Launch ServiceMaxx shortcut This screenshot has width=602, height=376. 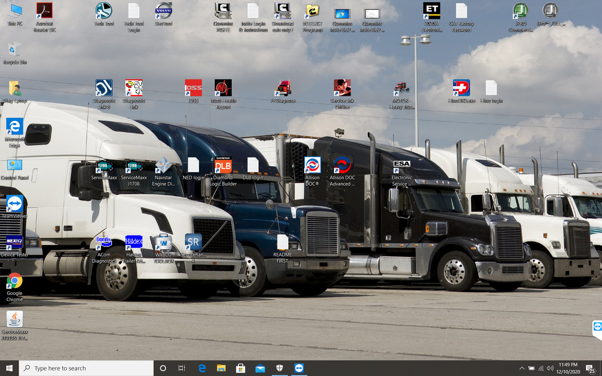pos(104,169)
